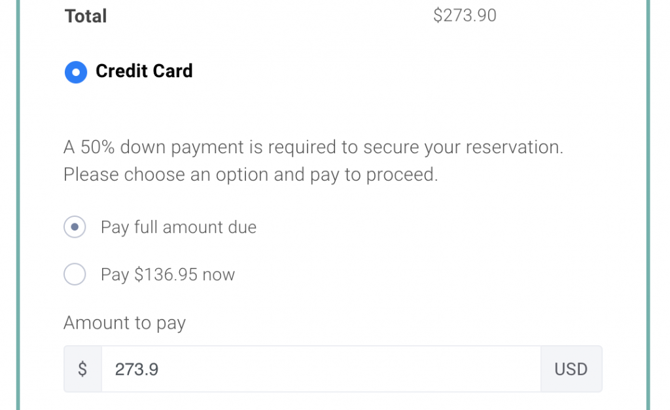Click the dotted circle before Pay full amount
The image size is (670, 410).
point(75,227)
